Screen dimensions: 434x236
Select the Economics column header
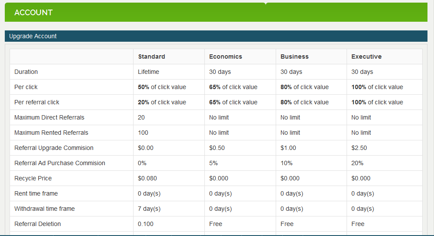pos(226,57)
